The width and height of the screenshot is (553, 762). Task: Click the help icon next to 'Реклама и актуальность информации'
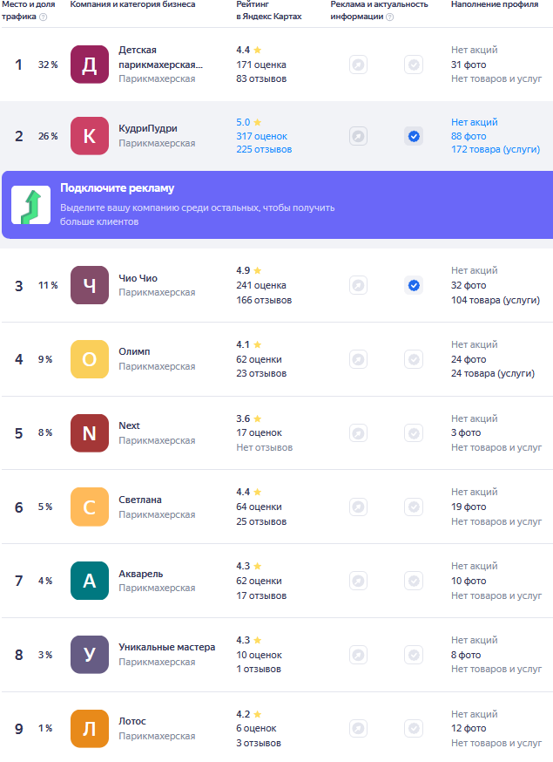click(389, 17)
